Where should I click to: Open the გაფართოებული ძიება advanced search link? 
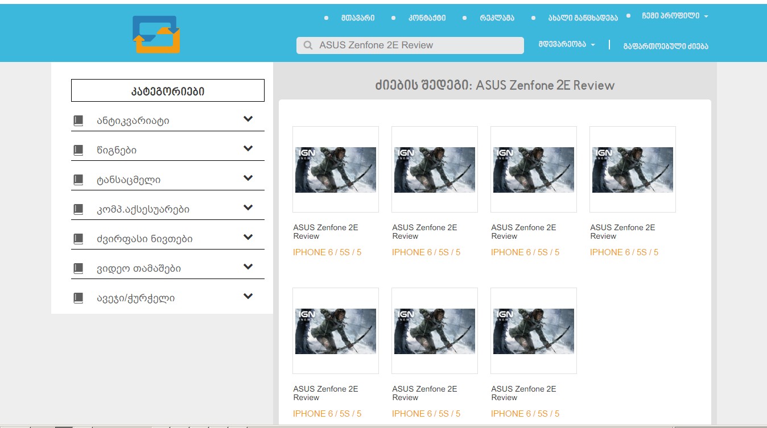[x=666, y=46]
